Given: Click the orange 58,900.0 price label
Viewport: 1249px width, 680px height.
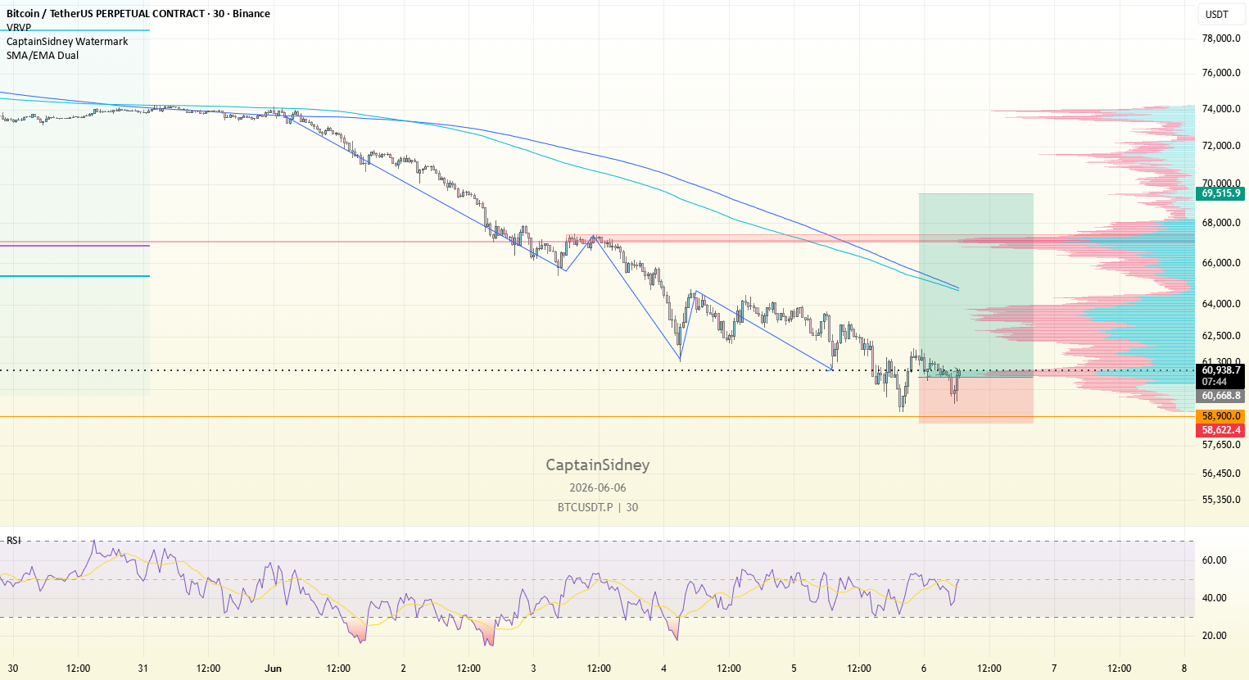Looking at the screenshot, I should (x=1220, y=416).
